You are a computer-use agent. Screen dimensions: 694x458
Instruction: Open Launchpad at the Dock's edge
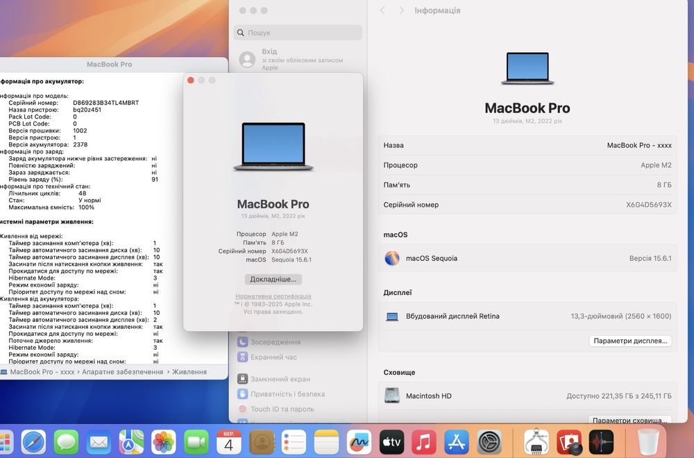pyautogui.click(x=6, y=441)
